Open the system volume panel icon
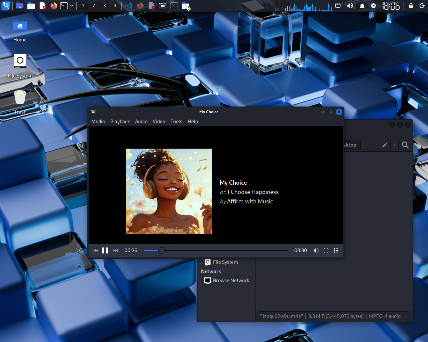This screenshot has height=342, width=428. (350, 6)
